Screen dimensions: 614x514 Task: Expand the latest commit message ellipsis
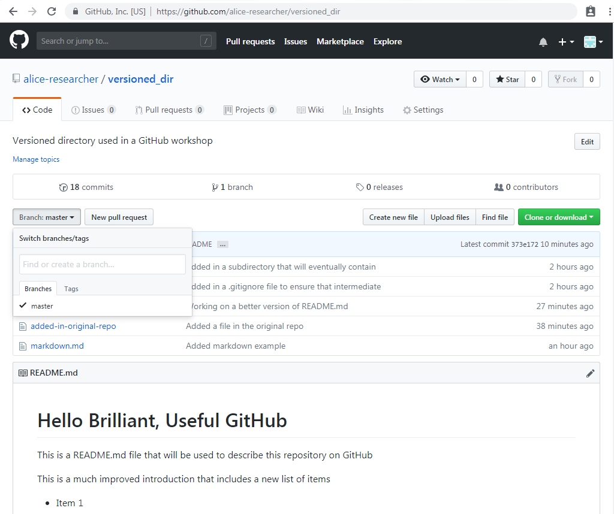coord(222,244)
